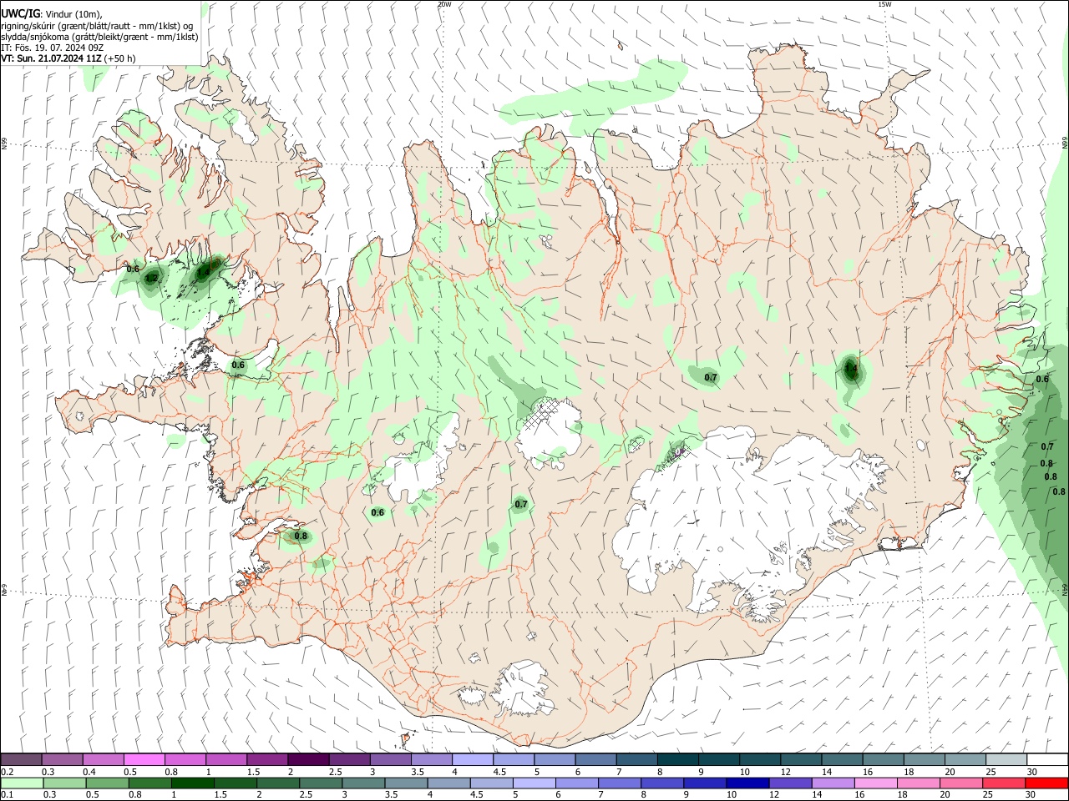The image size is (1069, 801).
Task: Click the 15W longitude label
Action: pyautogui.click(x=884, y=4)
